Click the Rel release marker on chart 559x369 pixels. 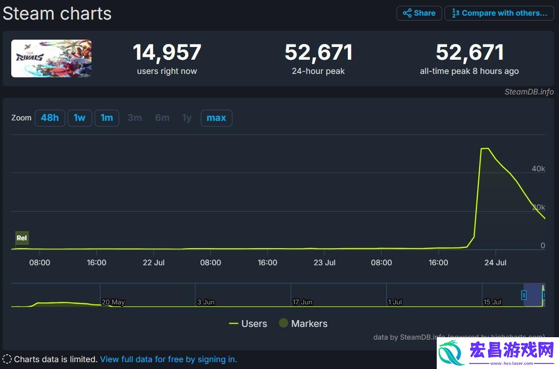(22, 238)
